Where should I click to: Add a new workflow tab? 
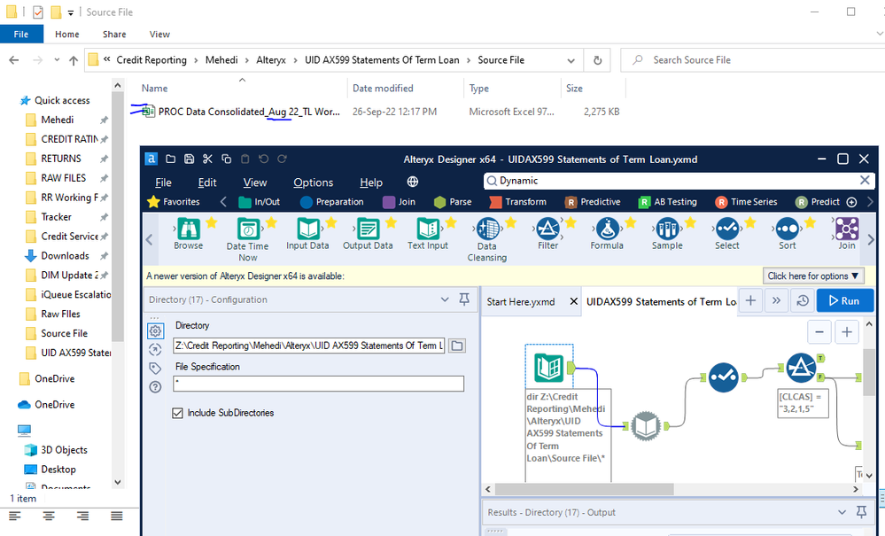click(750, 300)
